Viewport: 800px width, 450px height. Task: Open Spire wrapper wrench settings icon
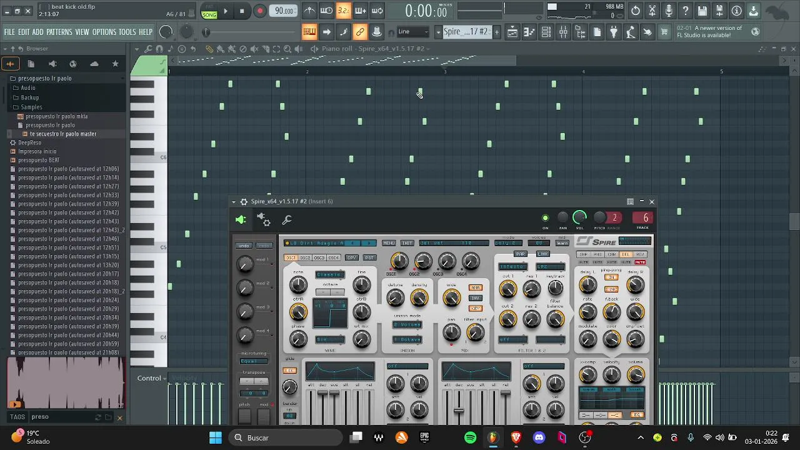[x=287, y=219]
